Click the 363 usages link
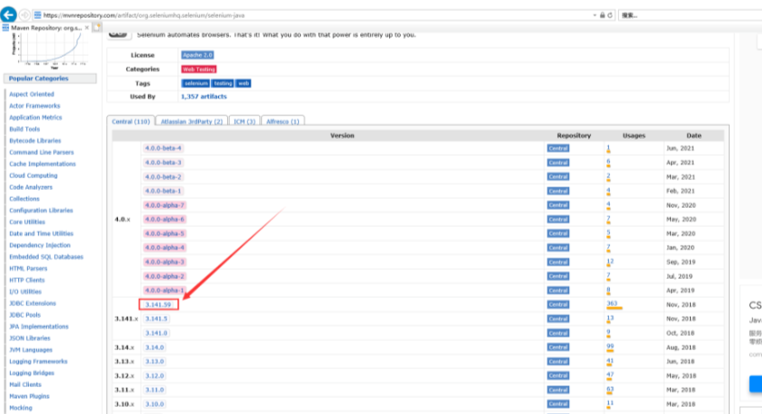 click(x=612, y=304)
